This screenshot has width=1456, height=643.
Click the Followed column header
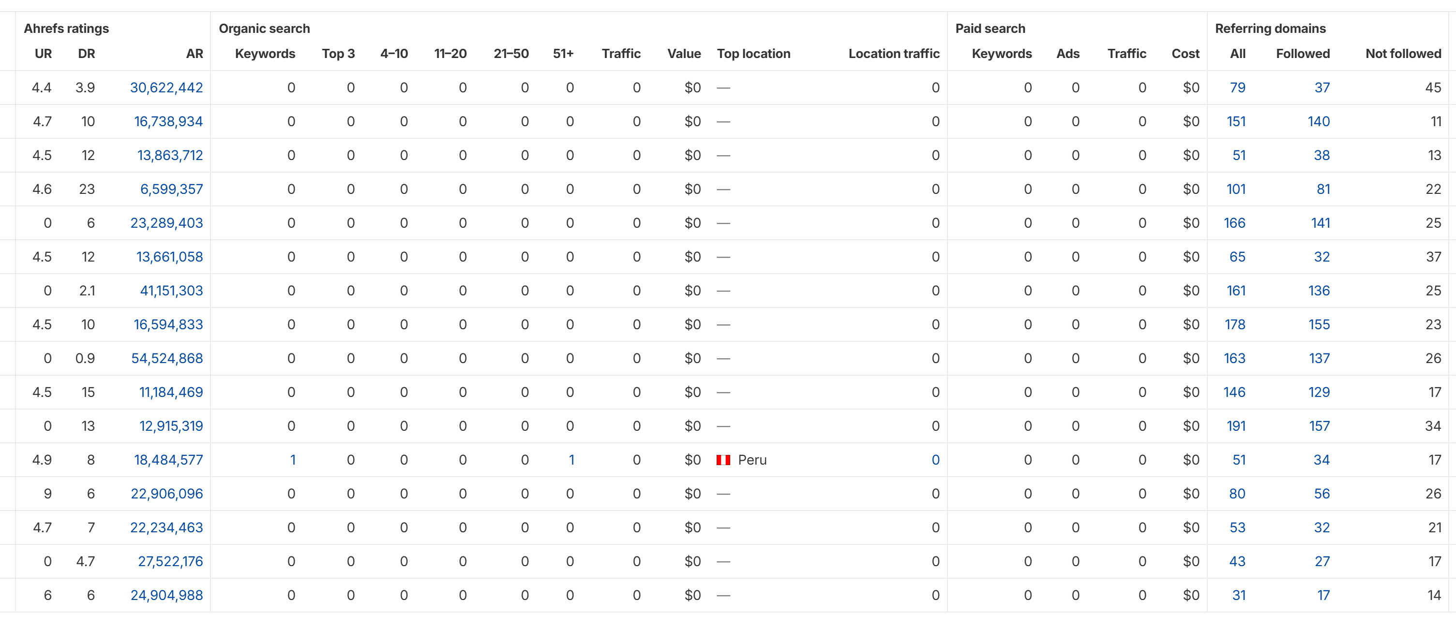(x=1303, y=54)
